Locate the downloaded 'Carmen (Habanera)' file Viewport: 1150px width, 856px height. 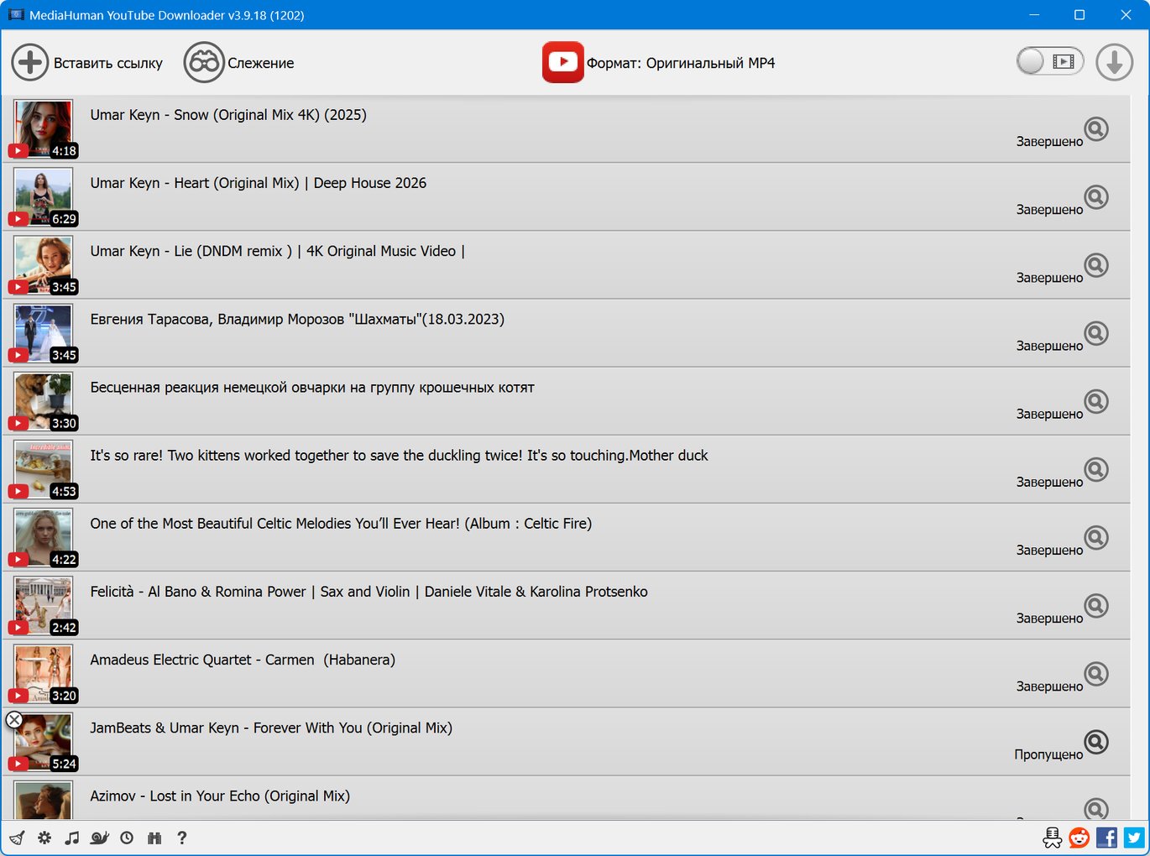[x=1096, y=673]
